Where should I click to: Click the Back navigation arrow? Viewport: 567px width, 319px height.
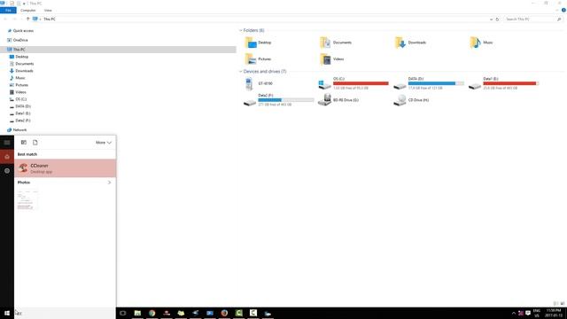[x=5, y=19]
